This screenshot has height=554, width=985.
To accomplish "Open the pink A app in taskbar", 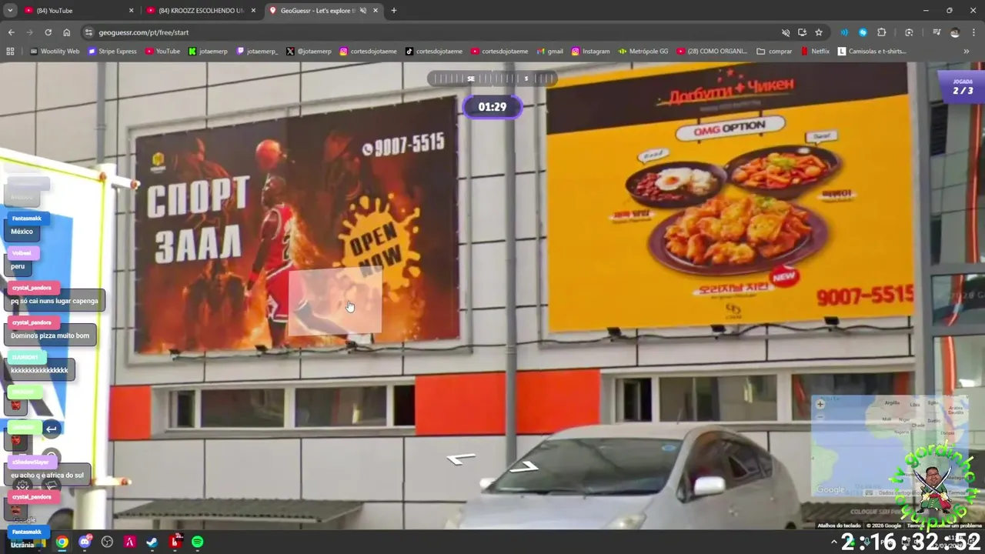I will click(130, 542).
